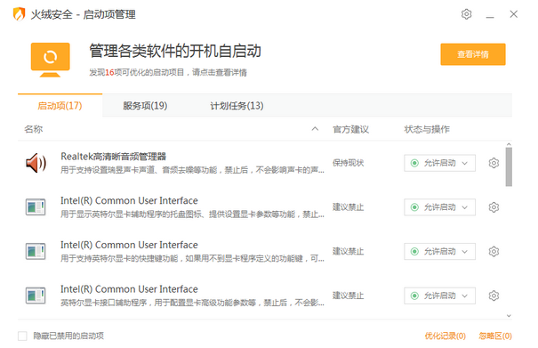Switch to the 计划任务(13) tab
The width and height of the screenshot is (538, 348).
point(237,105)
